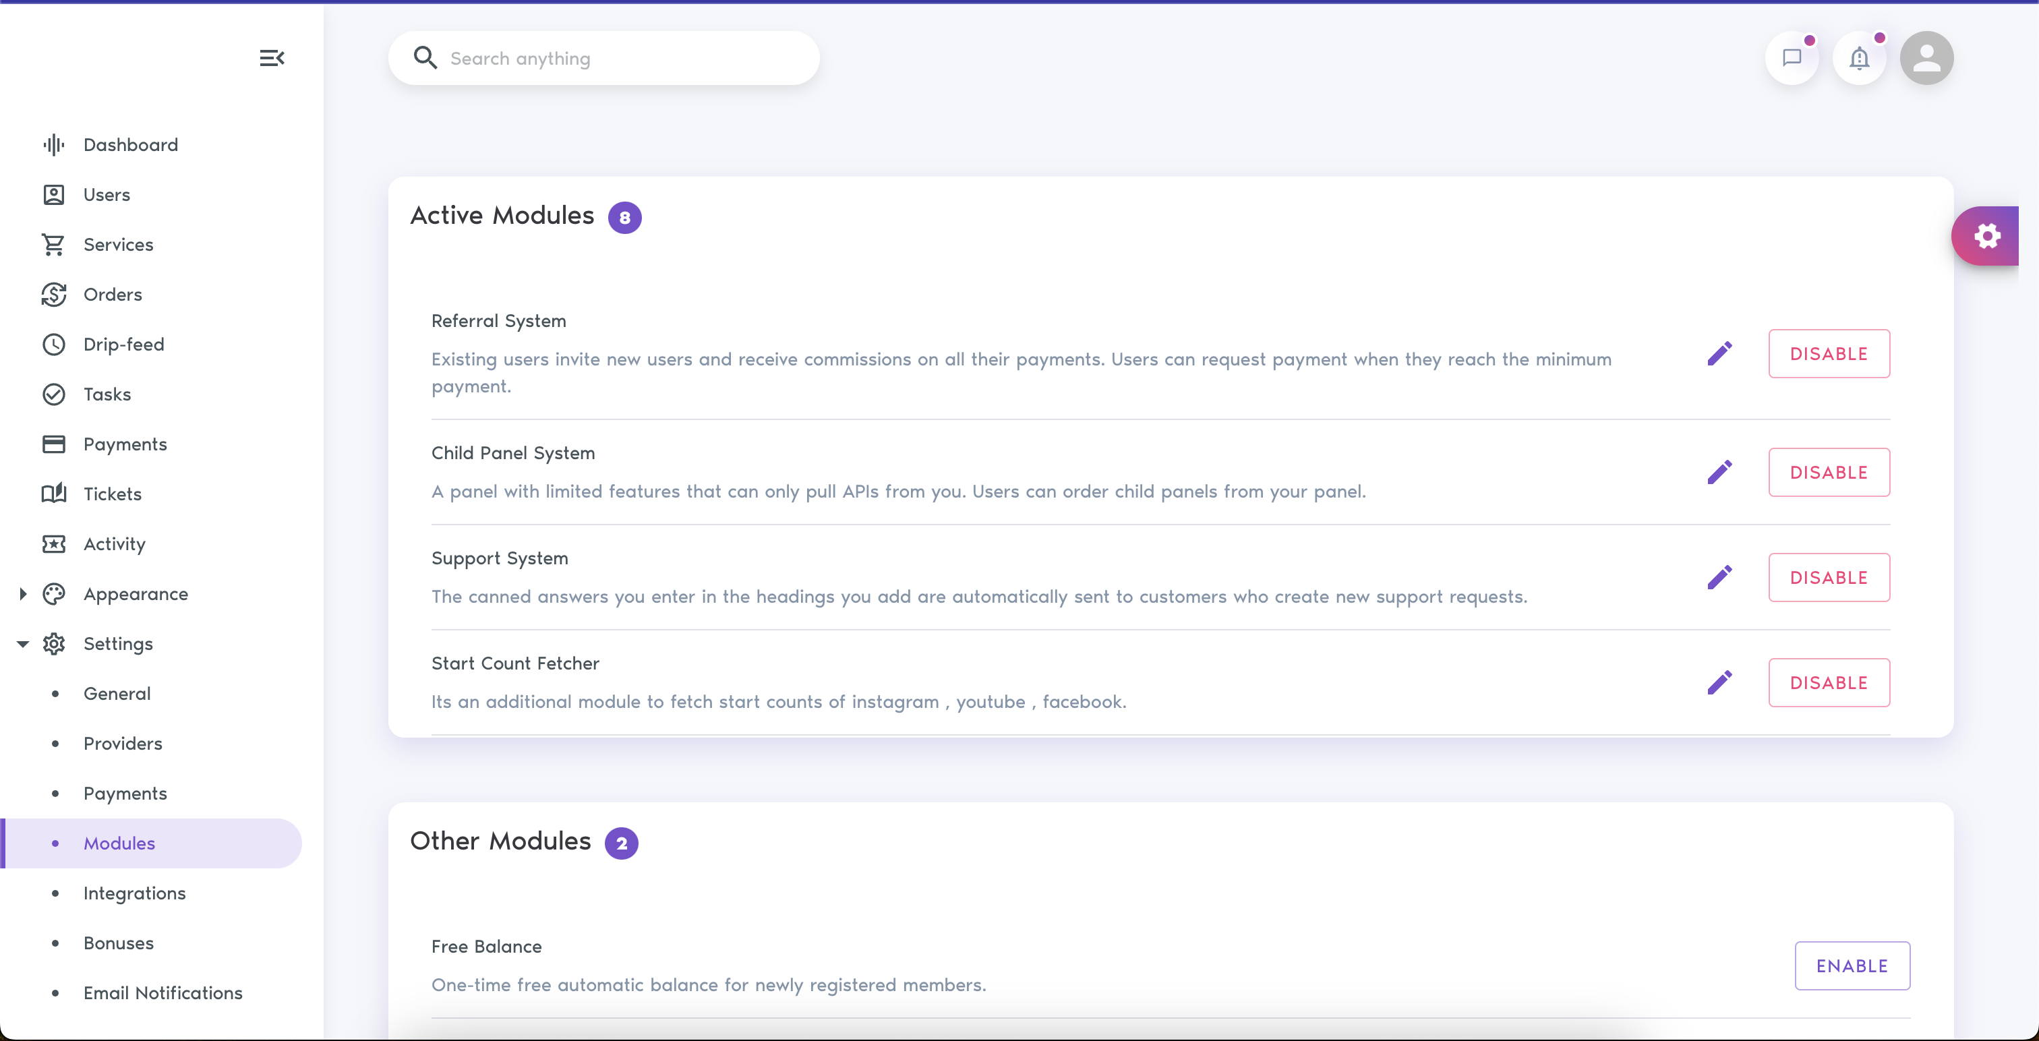Viewport: 2039px width, 1041px height.
Task: Enable the Free Balance module
Action: point(1852,965)
